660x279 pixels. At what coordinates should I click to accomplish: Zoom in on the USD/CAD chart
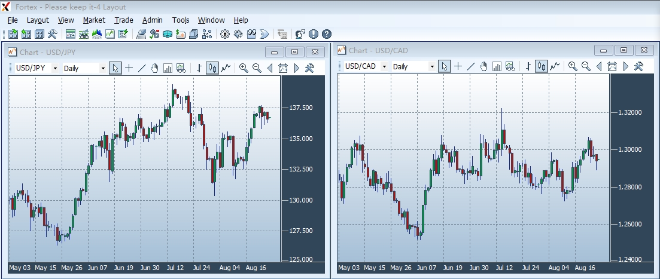pyautogui.click(x=573, y=66)
